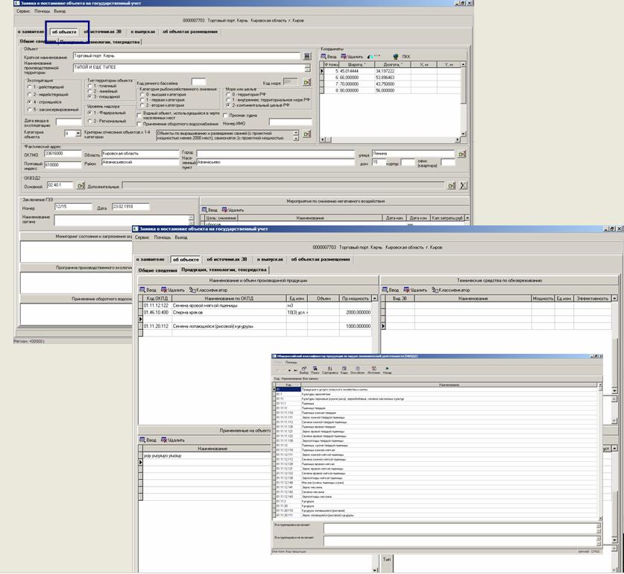624x574 pixels.
Task: Select the '1 - действующий' exploitation radio button
Action: click(x=28, y=87)
